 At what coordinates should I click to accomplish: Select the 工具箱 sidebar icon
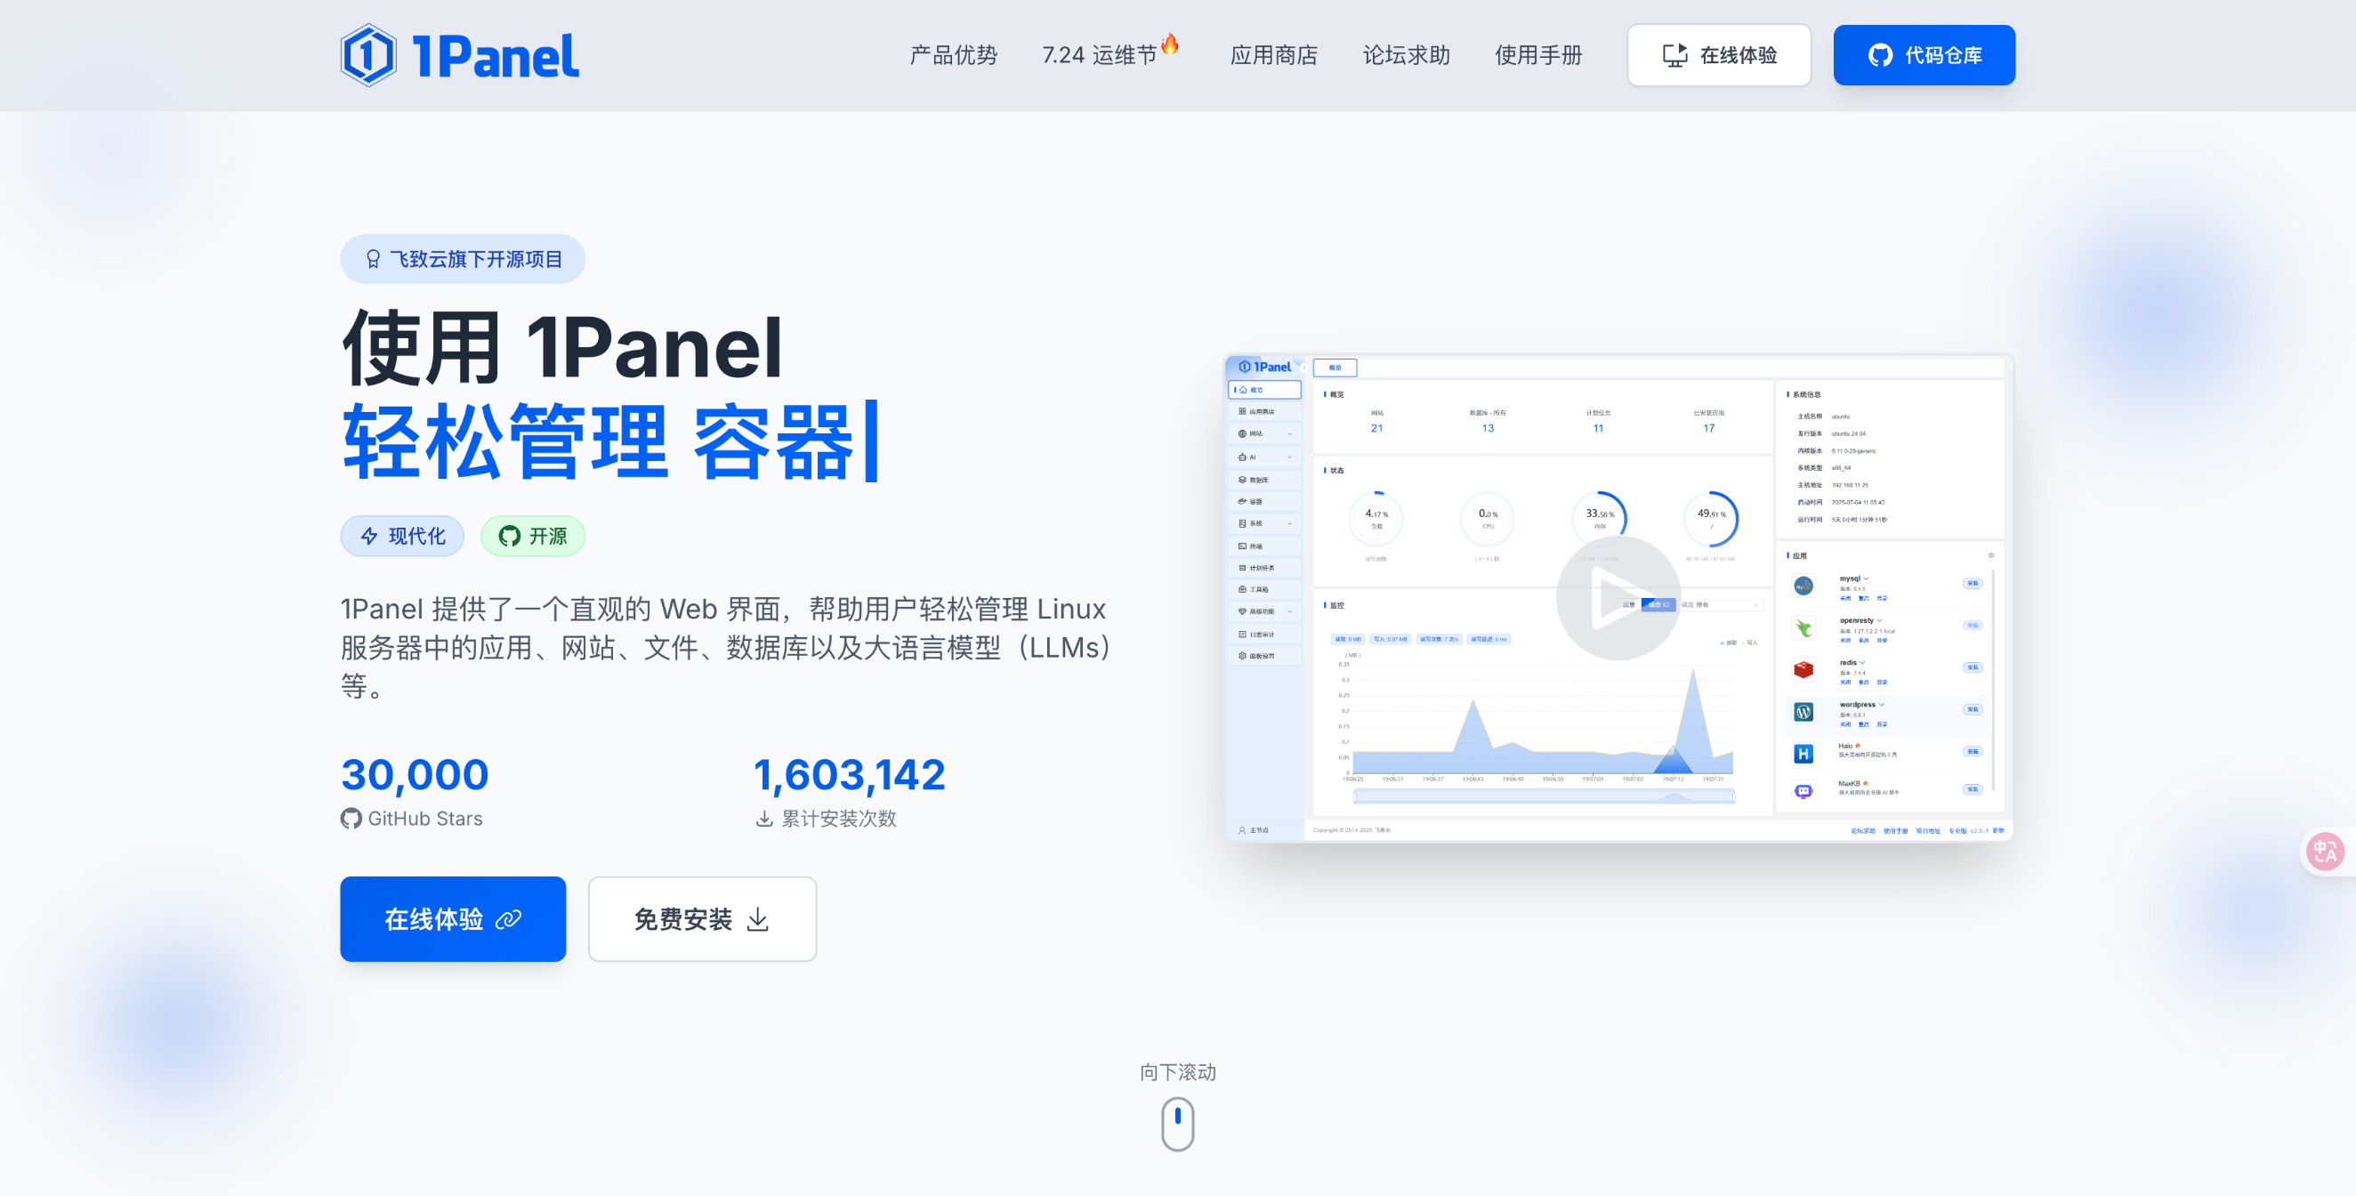[1258, 589]
